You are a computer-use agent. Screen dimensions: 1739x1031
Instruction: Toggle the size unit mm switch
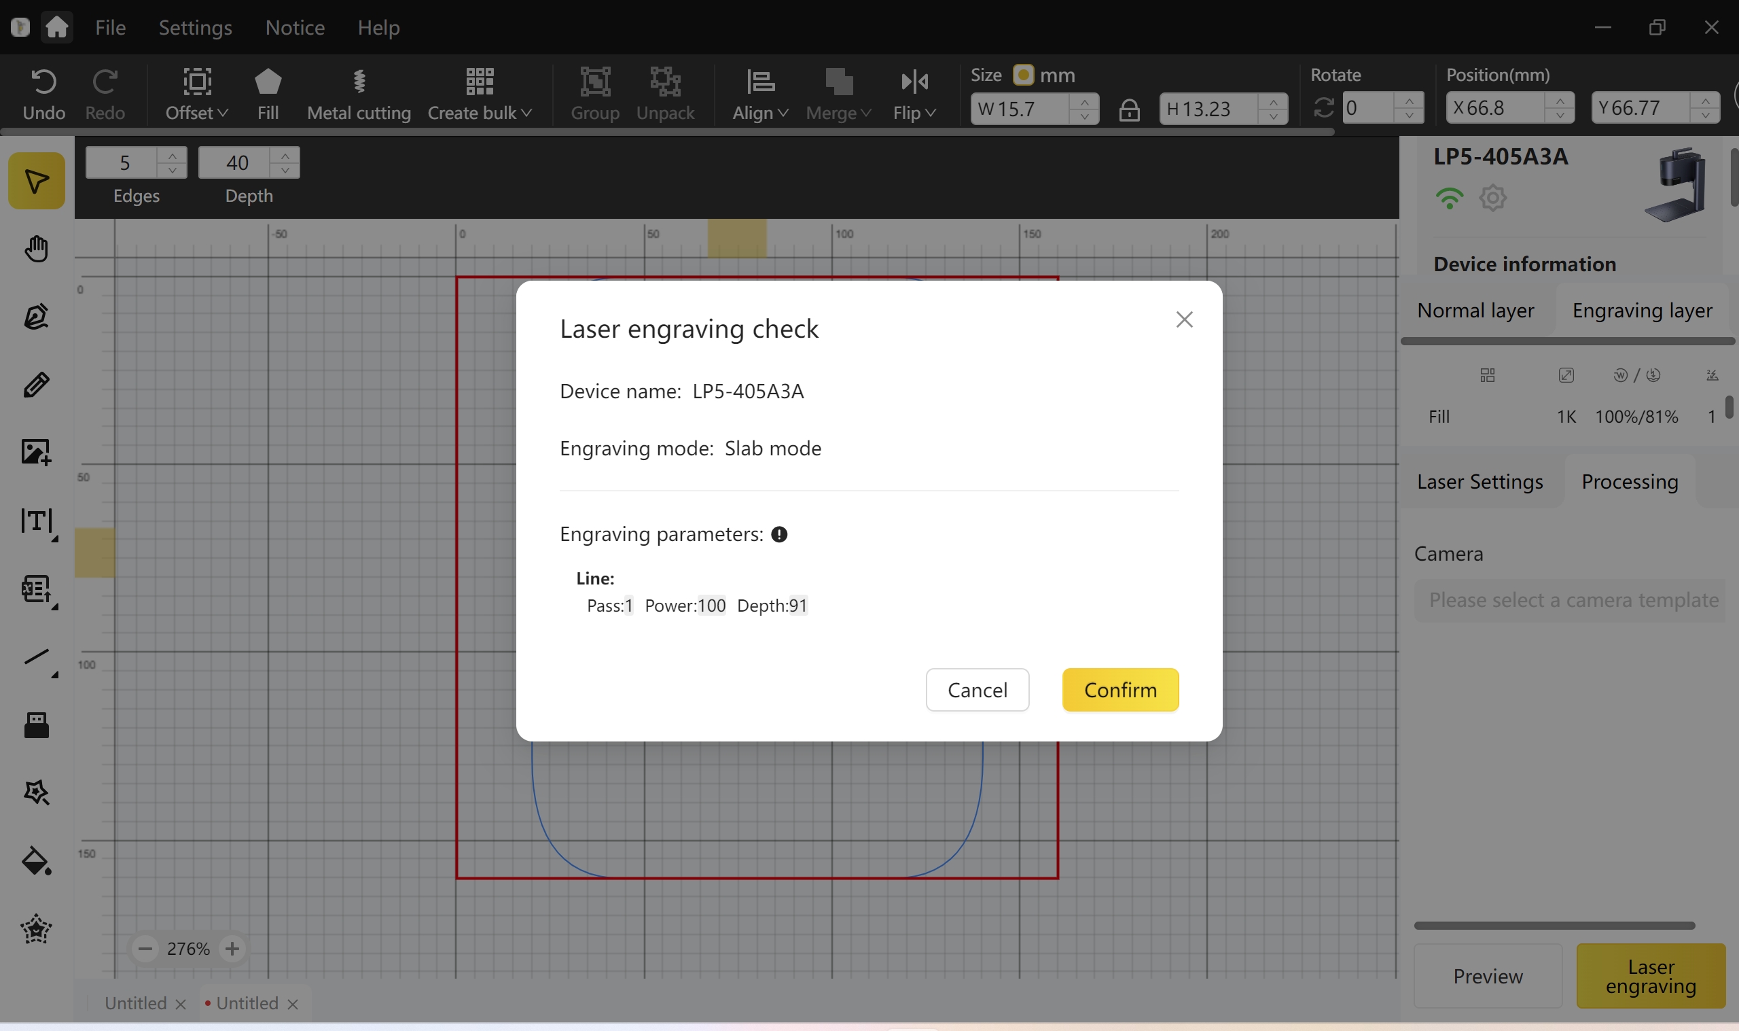[x=1023, y=74]
